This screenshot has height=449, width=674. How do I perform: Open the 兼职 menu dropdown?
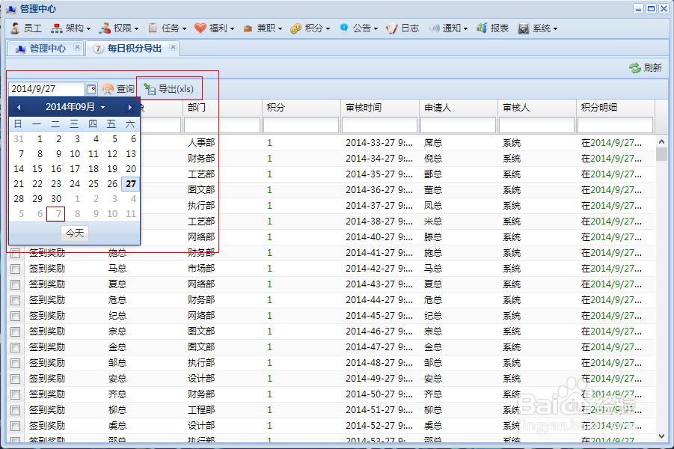tap(263, 28)
